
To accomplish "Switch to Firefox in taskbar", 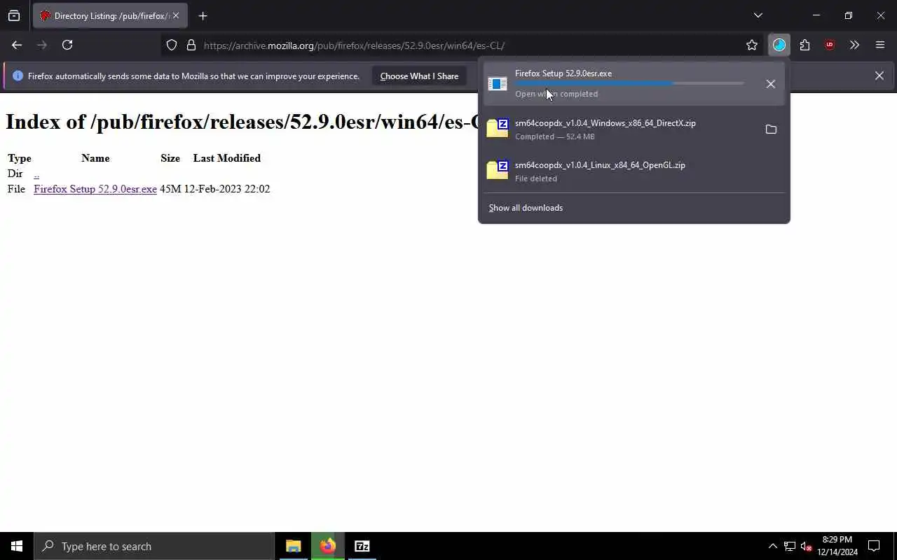I will (x=328, y=546).
